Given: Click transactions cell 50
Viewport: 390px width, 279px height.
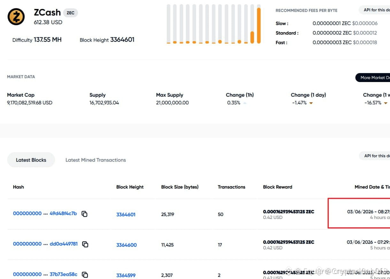Looking at the screenshot, I should [x=220, y=215].
